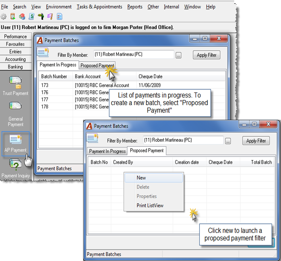Click the dollar sign document toolbar icon
The height and width of the screenshot is (261, 281).
[x=32, y=17]
